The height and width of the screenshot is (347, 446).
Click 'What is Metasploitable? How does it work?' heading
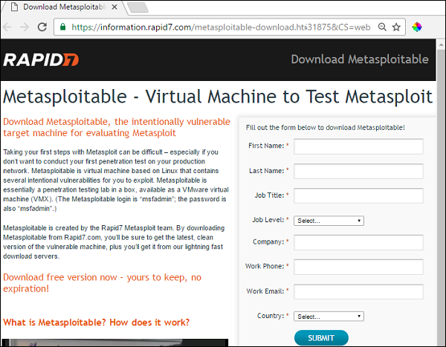pyautogui.click(x=97, y=322)
